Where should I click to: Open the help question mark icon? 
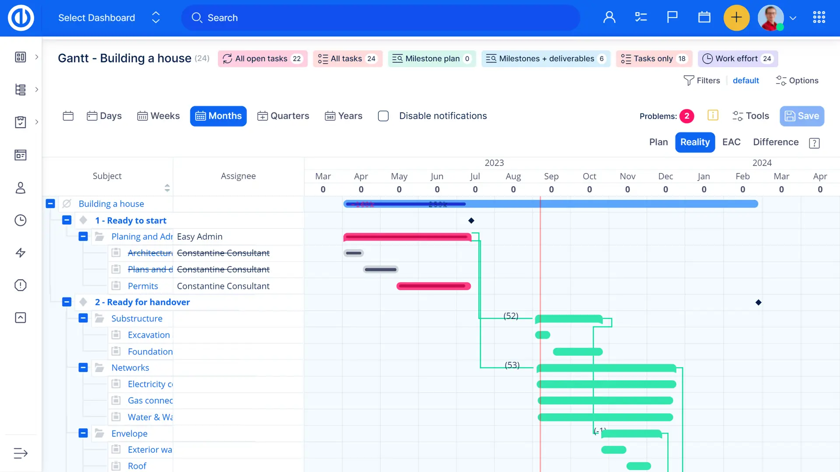click(x=814, y=143)
